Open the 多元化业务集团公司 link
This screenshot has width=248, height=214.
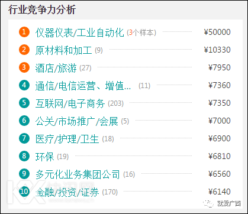(x=78, y=174)
